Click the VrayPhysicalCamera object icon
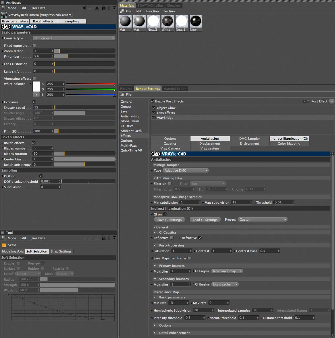Screen dimensions: 335x338 pos(4,15)
